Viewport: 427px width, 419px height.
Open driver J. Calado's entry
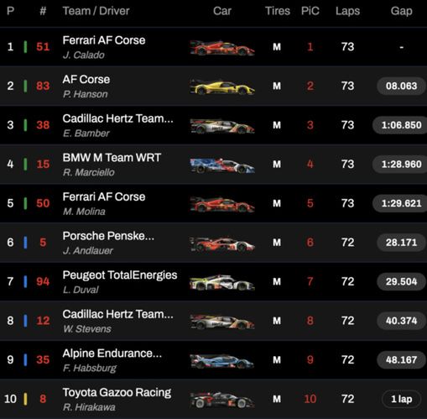[84, 55]
